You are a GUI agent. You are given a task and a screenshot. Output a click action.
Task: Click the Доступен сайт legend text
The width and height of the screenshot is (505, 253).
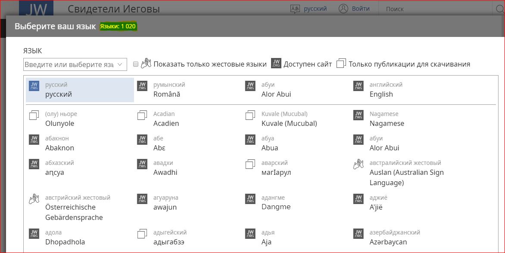pos(308,64)
